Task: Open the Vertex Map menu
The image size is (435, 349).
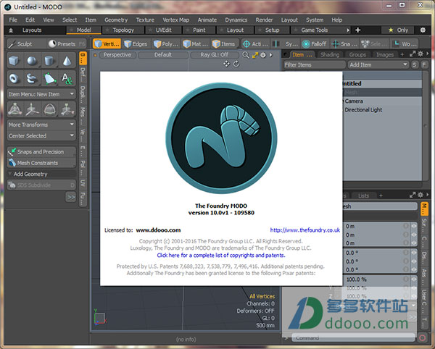Action: 176,20
